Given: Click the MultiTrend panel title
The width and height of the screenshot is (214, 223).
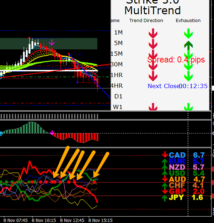Looking at the screenshot, I should (x=153, y=10).
